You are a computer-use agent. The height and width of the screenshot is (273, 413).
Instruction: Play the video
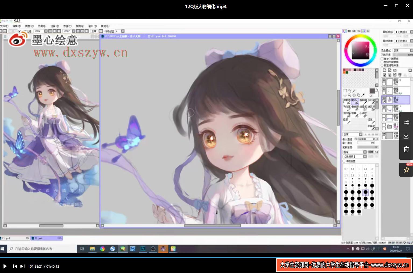pos(5,266)
